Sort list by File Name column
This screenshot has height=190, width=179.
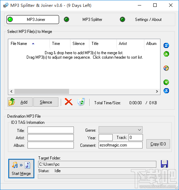coord(29,44)
